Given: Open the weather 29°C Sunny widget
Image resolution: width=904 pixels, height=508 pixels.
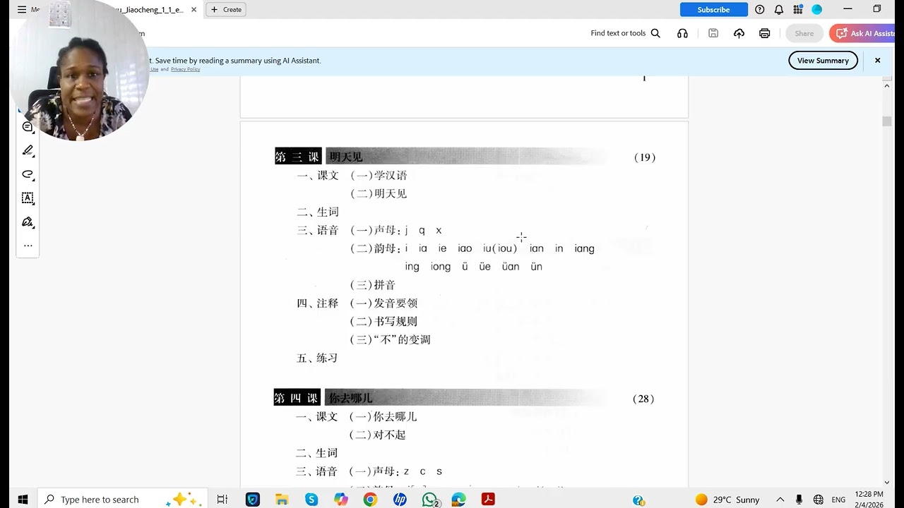Looking at the screenshot, I should pos(727,500).
